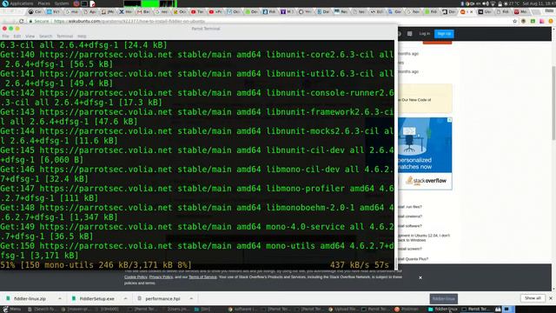Open the Places menu in the top panel
Image resolution: width=556 pixels, height=313 pixels.
coord(44,3)
